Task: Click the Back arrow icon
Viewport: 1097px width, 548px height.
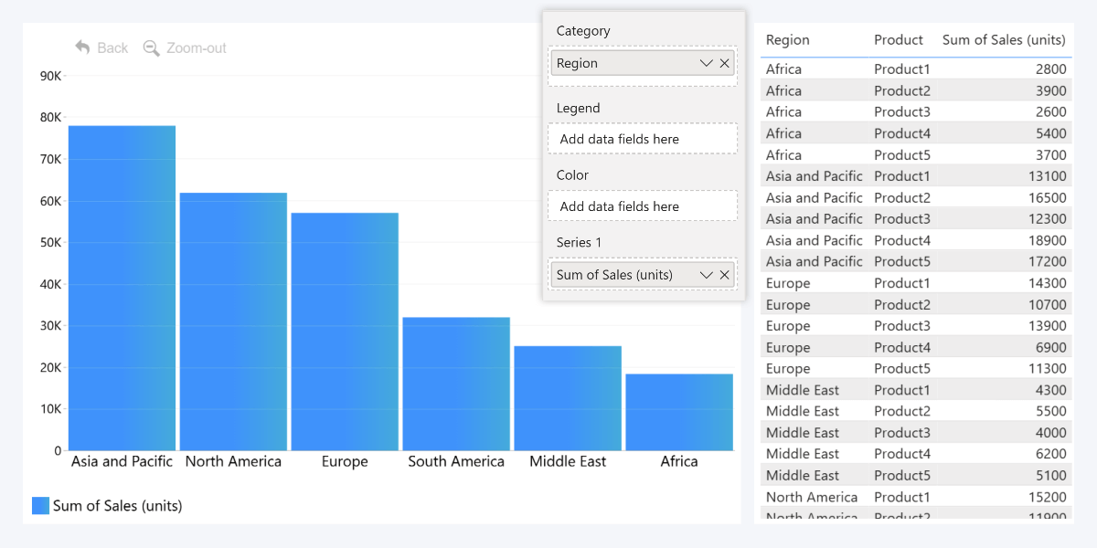Action: pos(82,47)
